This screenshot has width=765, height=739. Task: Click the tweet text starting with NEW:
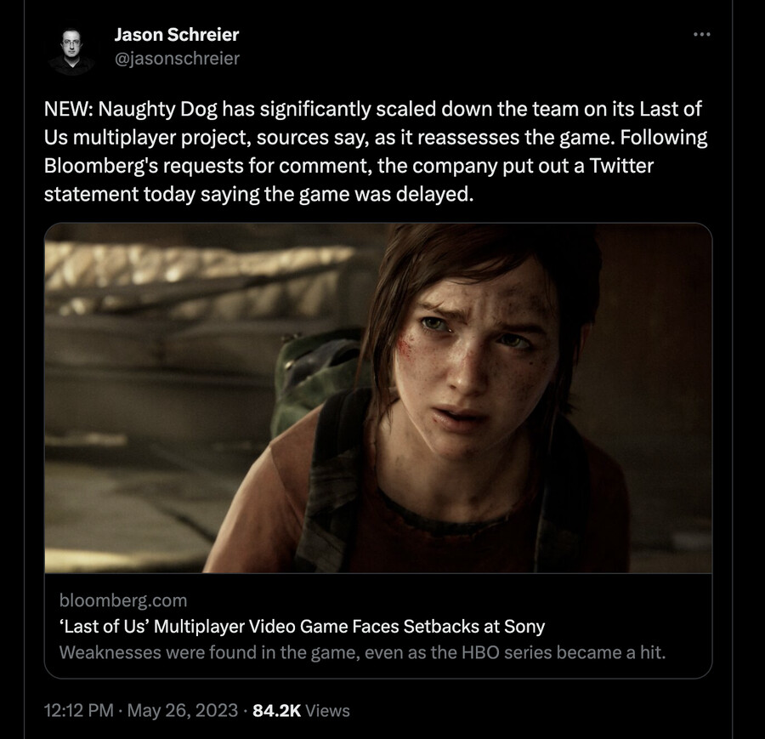point(375,151)
